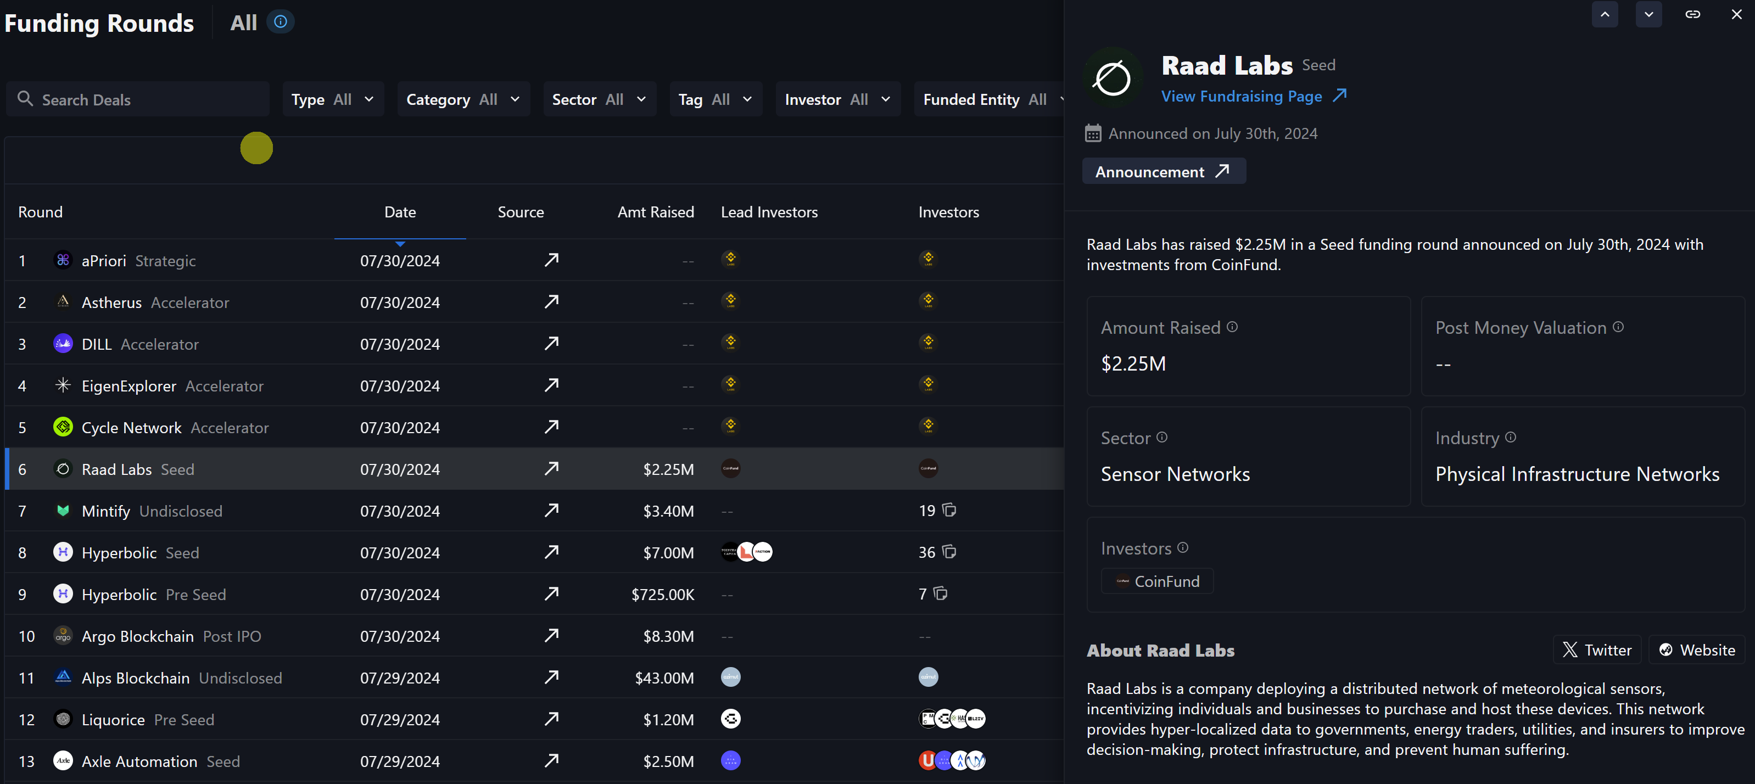Image resolution: width=1755 pixels, height=784 pixels.
Task: Select the DILL Accelerator row
Action: point(534,343)
